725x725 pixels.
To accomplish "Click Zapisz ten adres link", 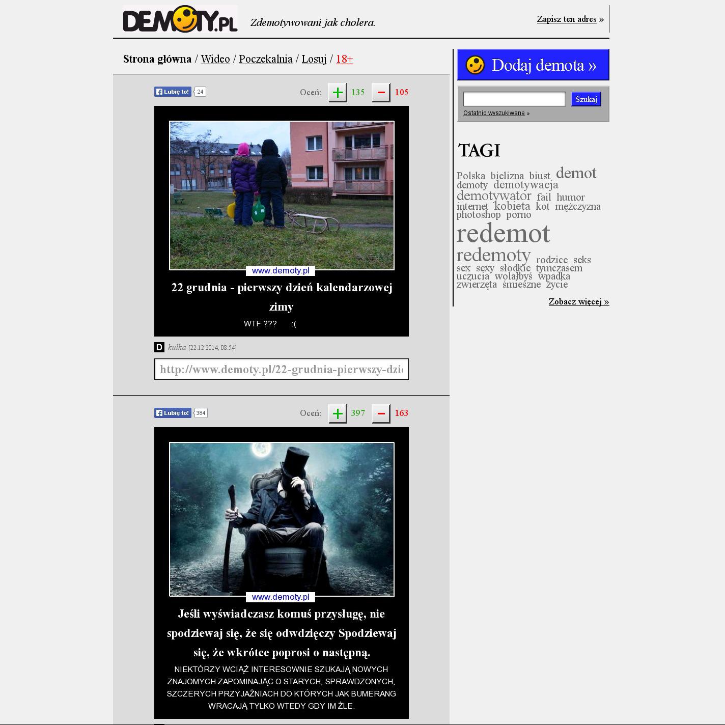I will coord(567,19).
